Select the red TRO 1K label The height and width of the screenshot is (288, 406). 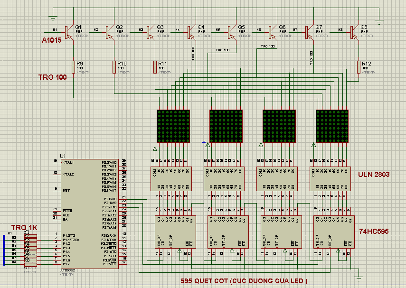[x=24, y=228]
